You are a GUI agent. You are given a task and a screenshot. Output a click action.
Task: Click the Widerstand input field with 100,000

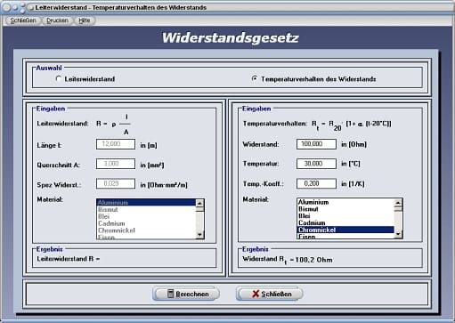(x=316, y=144)
